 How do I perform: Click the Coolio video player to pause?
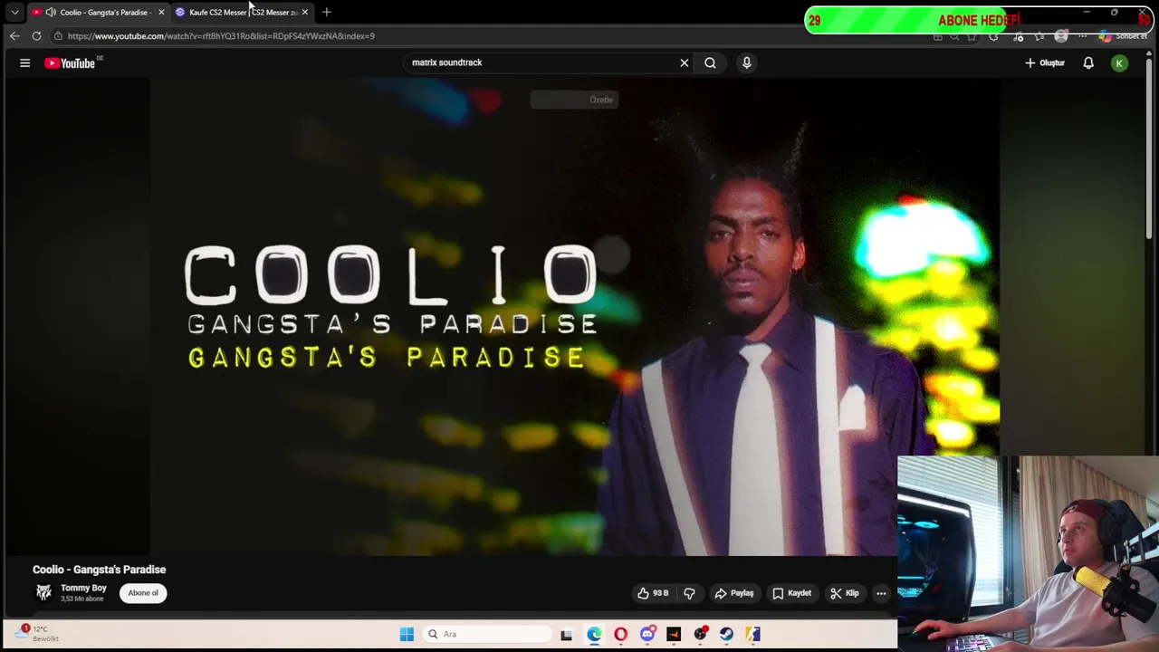tap(575, 317)
